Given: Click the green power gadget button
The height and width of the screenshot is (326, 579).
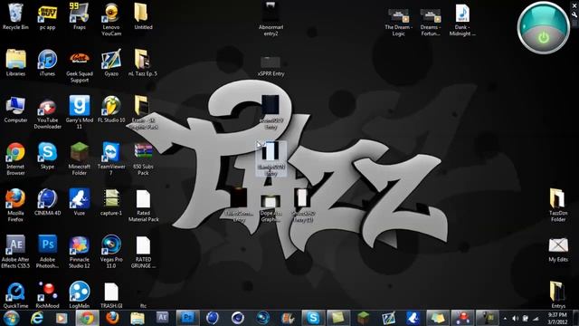Looking at the screenshot, I should [x=543, y=38].
